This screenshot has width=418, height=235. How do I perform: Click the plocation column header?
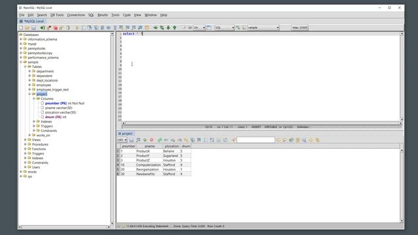coord(172,146)
